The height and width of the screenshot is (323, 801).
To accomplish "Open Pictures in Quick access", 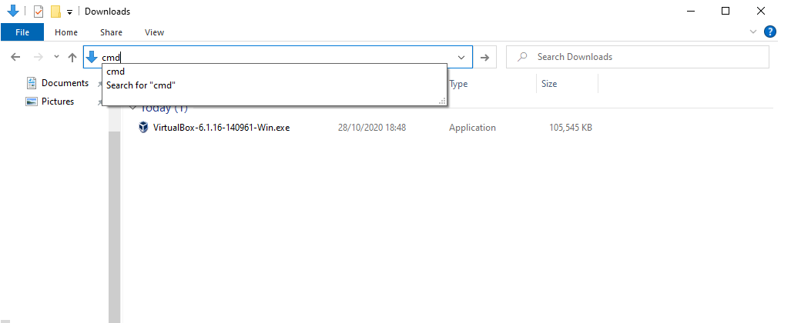I will pyautogui.click(x=57, y=102).
